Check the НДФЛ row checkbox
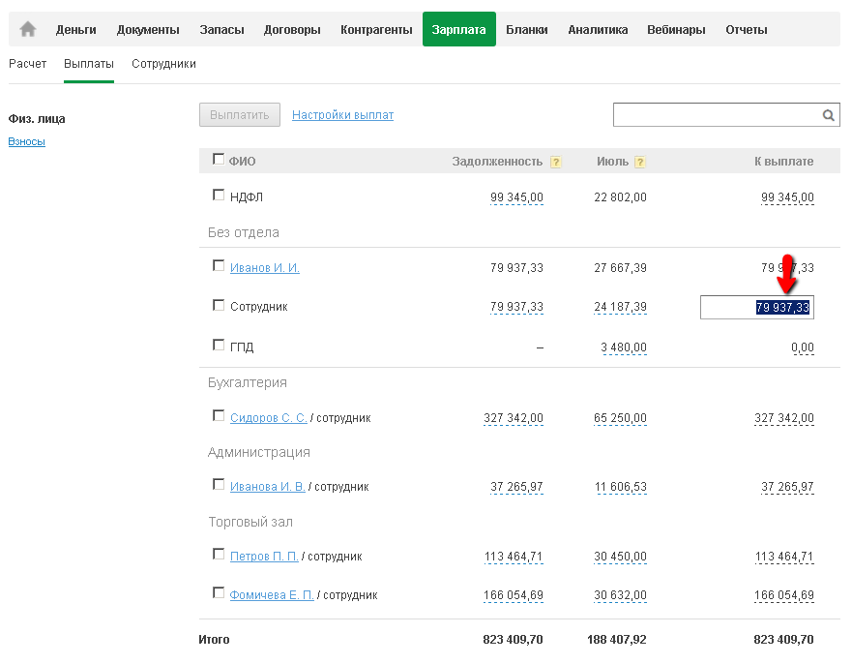This screenshot has width=852, height=664. coord(218,195)
